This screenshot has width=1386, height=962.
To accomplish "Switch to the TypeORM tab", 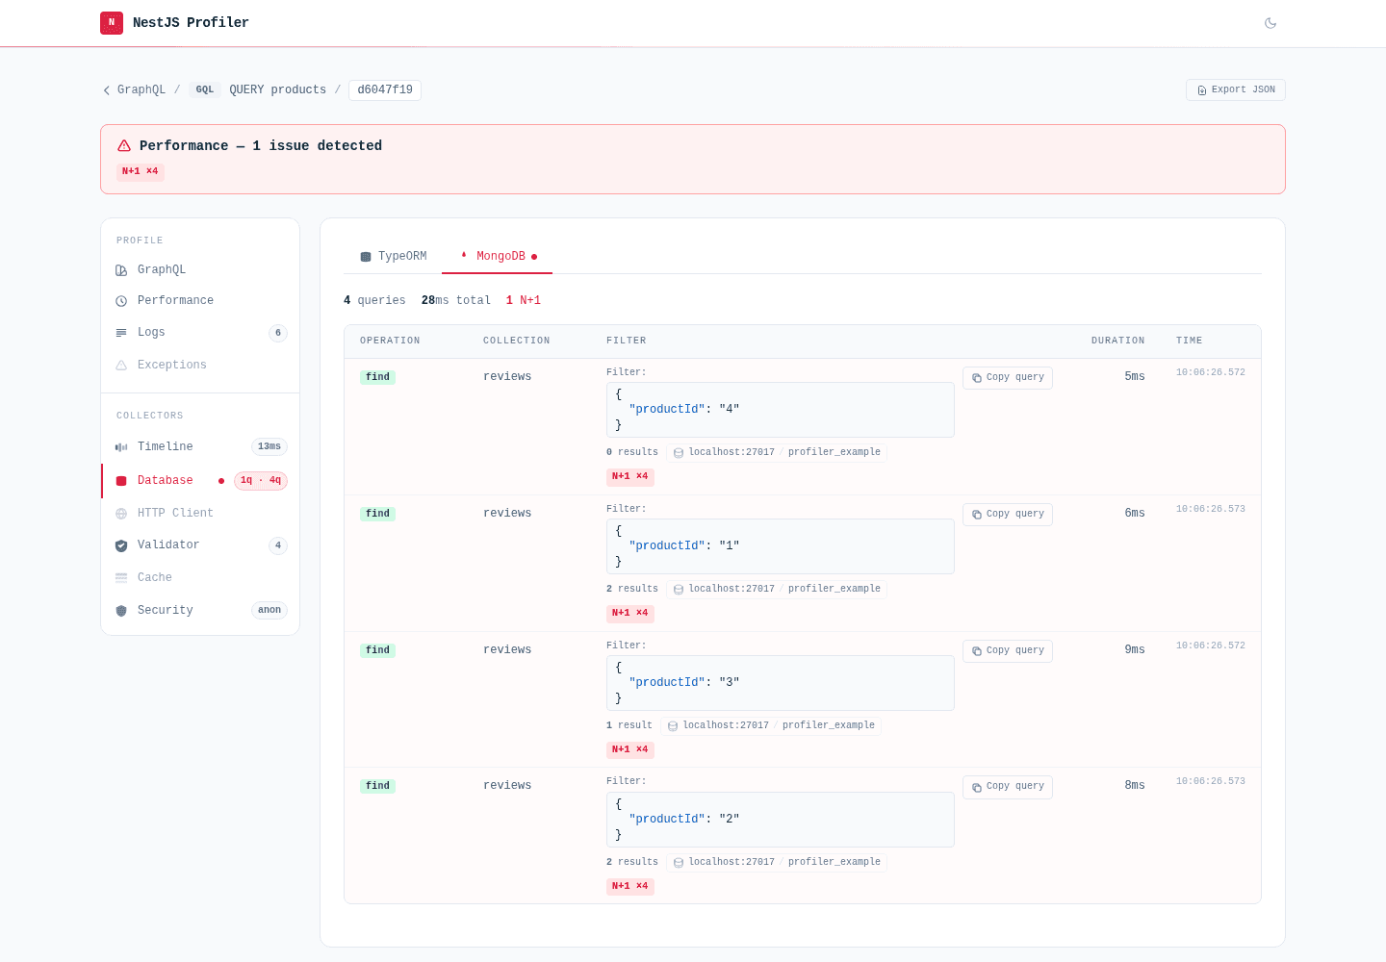I will point(393,257).
